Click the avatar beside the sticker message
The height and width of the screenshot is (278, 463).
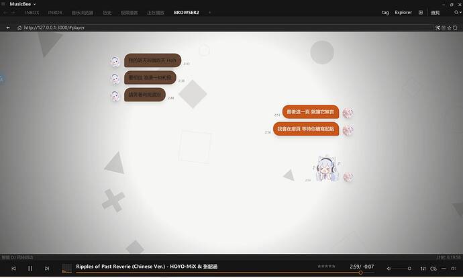coord(348,177)
